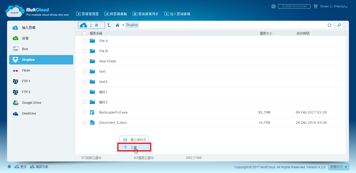
Task: Open 加入雲端硬碟 in the top navigation
Action: click(177, 14)
